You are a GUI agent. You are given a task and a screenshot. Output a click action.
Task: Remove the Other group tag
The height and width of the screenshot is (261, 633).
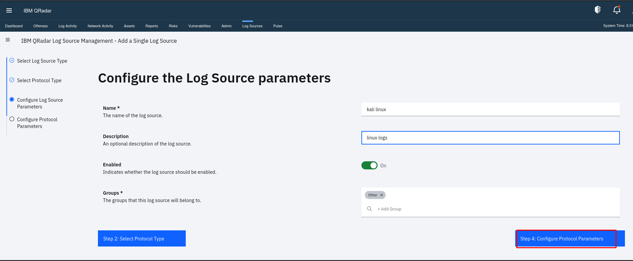click(382, 195)
